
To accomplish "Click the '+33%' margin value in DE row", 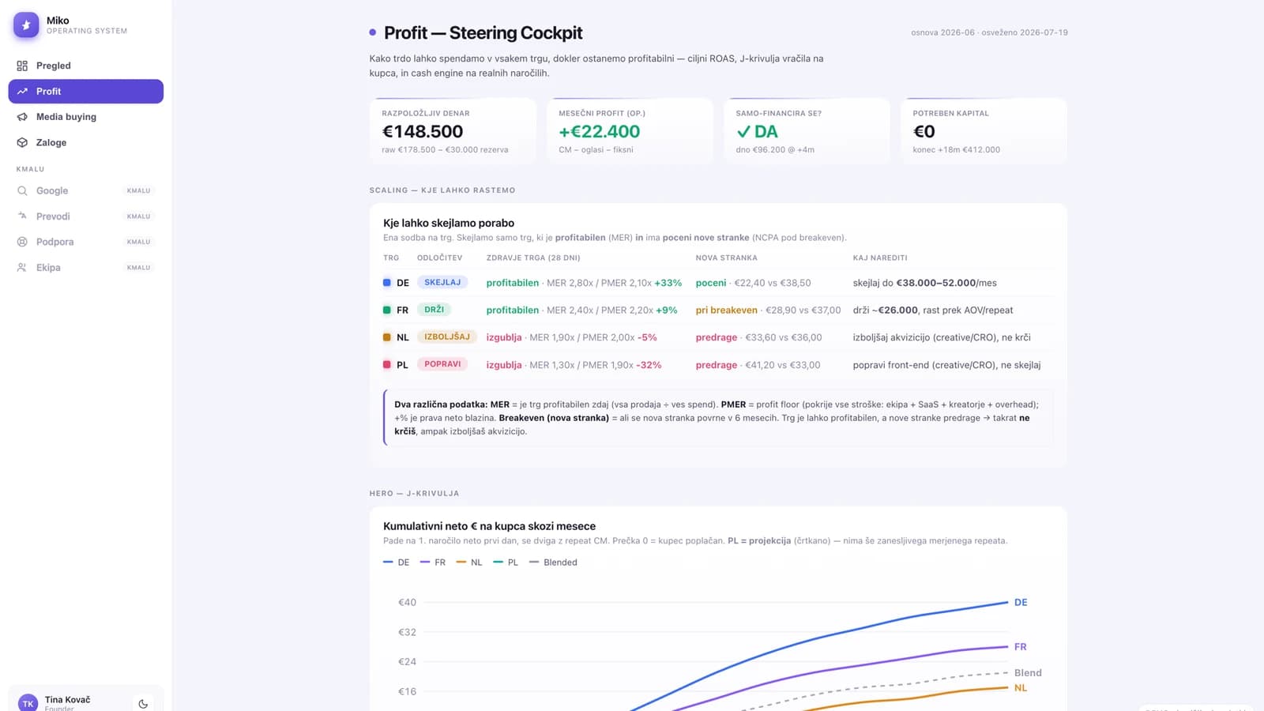I will (668, 283).
